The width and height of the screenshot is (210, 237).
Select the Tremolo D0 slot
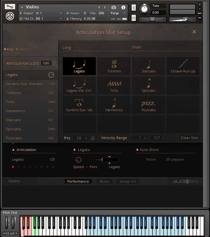[x=30, y=93]
